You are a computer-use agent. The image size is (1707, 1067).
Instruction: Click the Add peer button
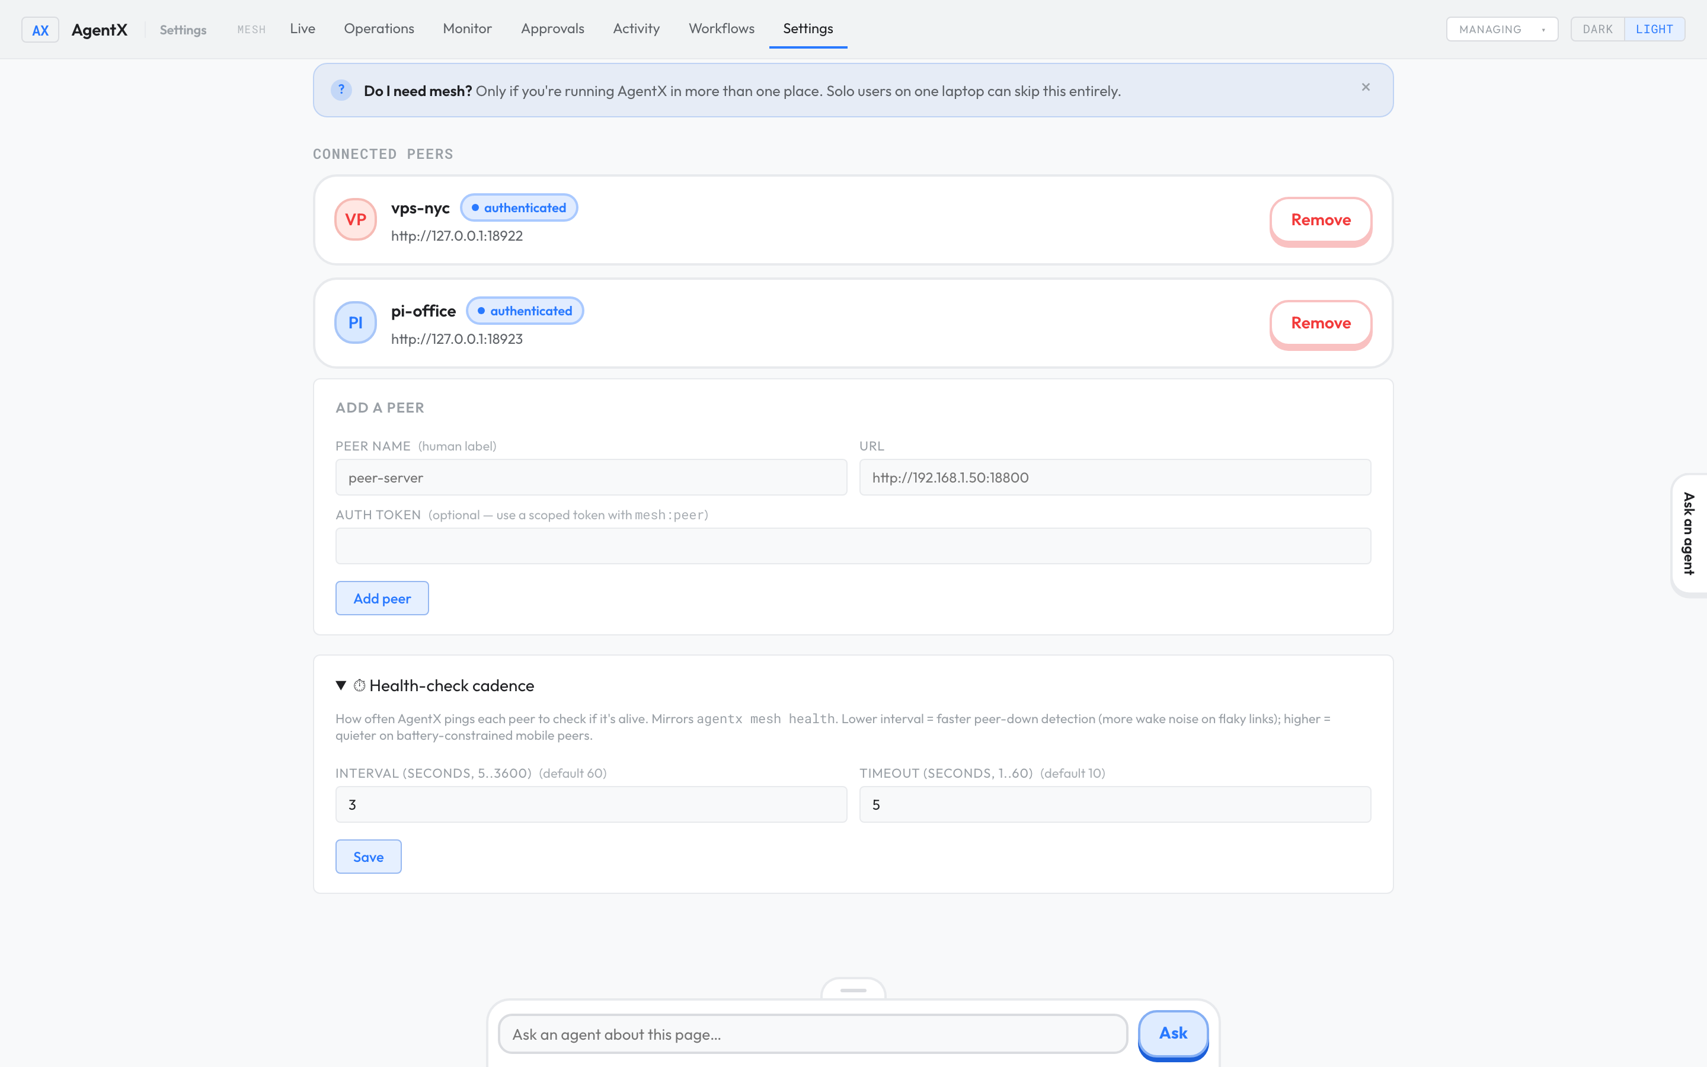382,599
